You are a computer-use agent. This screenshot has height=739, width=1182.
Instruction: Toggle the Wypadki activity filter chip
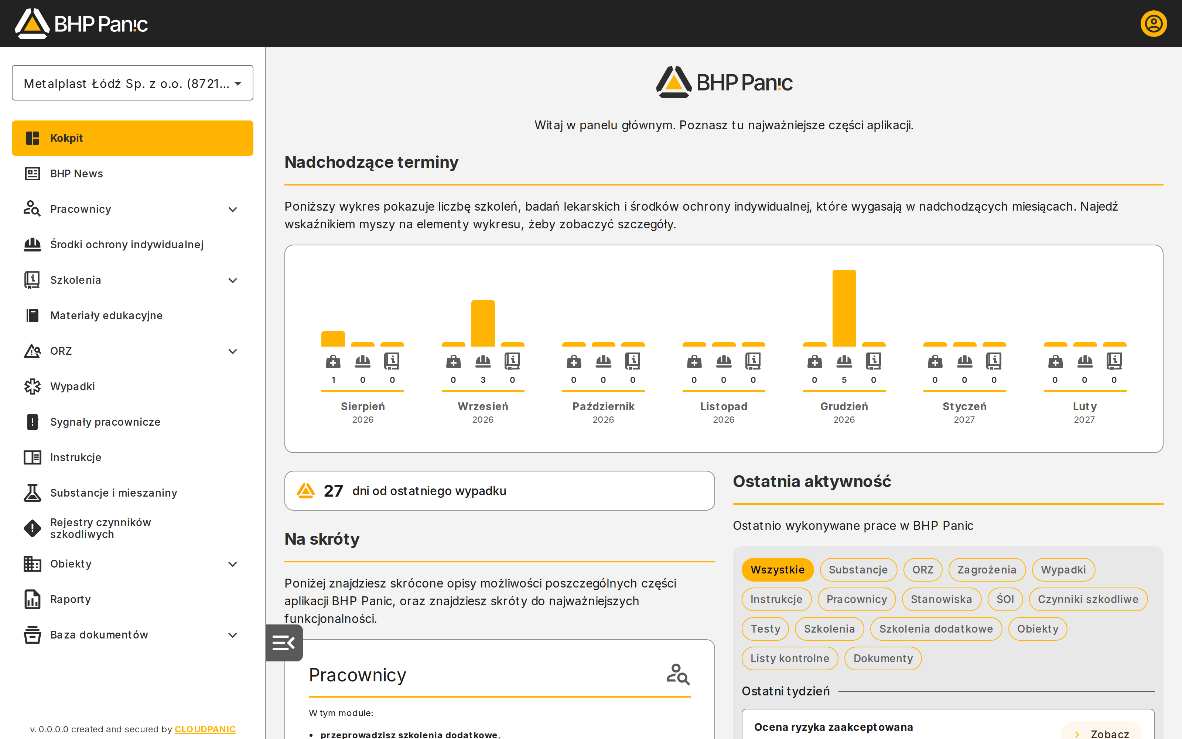pos(1063,570)
